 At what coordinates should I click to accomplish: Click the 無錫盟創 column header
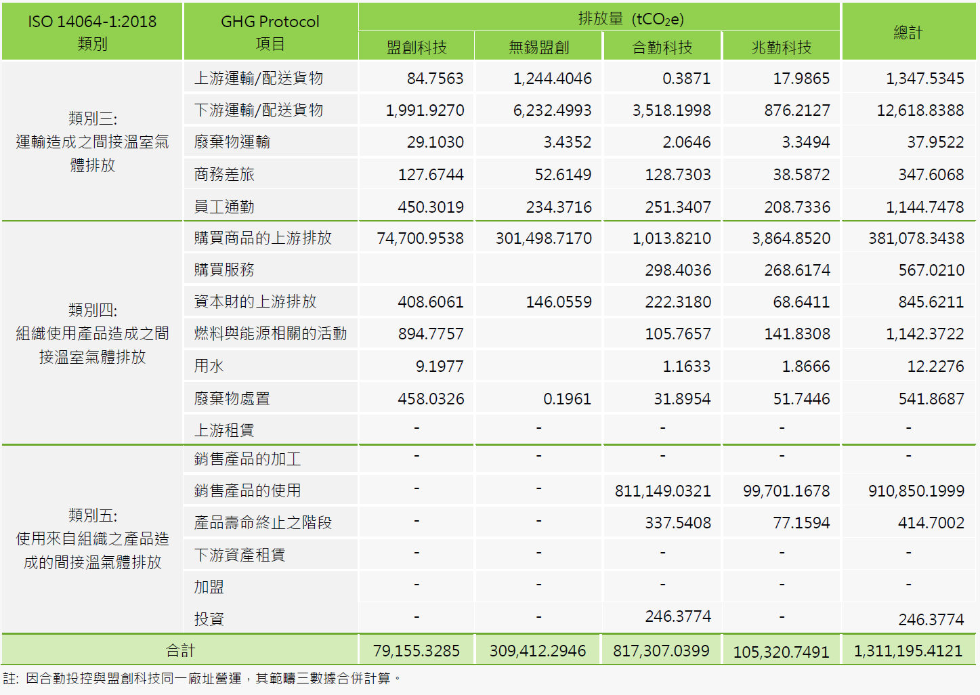[538, 47]
